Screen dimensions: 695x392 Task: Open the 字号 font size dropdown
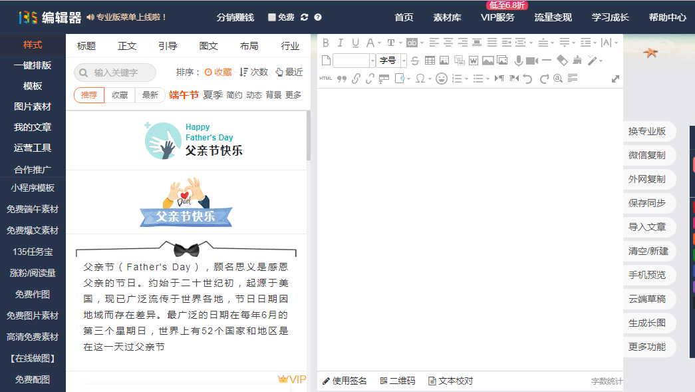pyautogui.click(x=391, y=61)
